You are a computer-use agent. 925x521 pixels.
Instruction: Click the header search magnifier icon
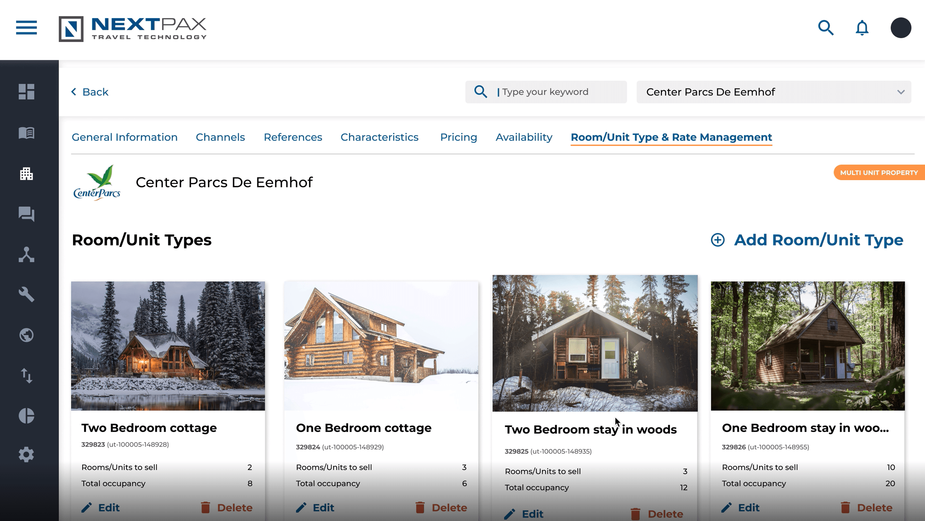coord(826,28)
